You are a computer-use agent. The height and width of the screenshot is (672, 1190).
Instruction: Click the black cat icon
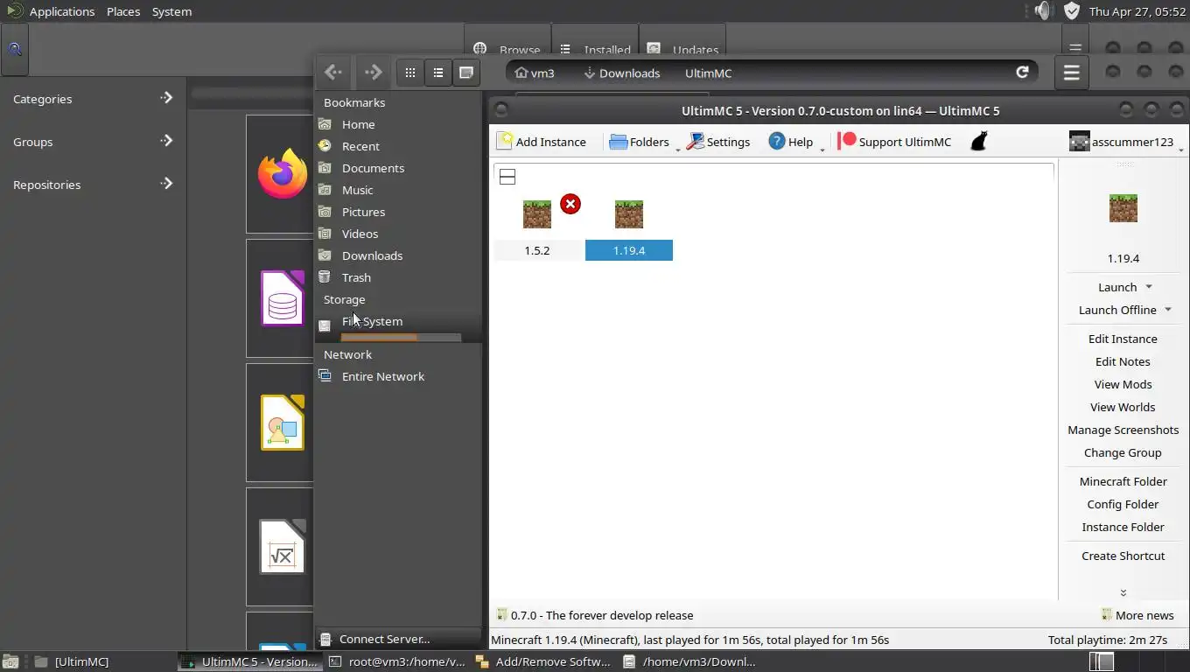pos(979,141)
